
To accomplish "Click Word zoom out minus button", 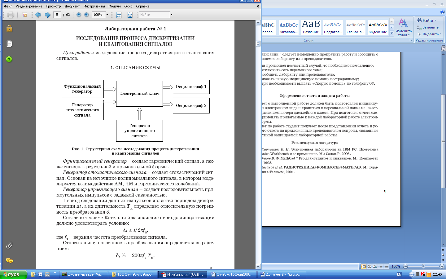I will [405, 266].
